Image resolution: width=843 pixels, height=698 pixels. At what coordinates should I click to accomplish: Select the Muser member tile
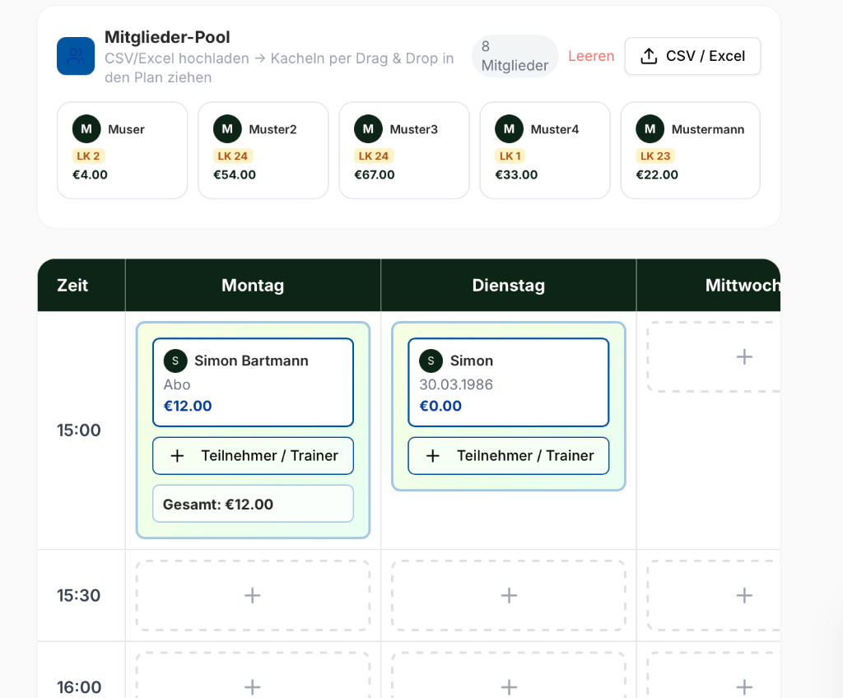(123, 151)
